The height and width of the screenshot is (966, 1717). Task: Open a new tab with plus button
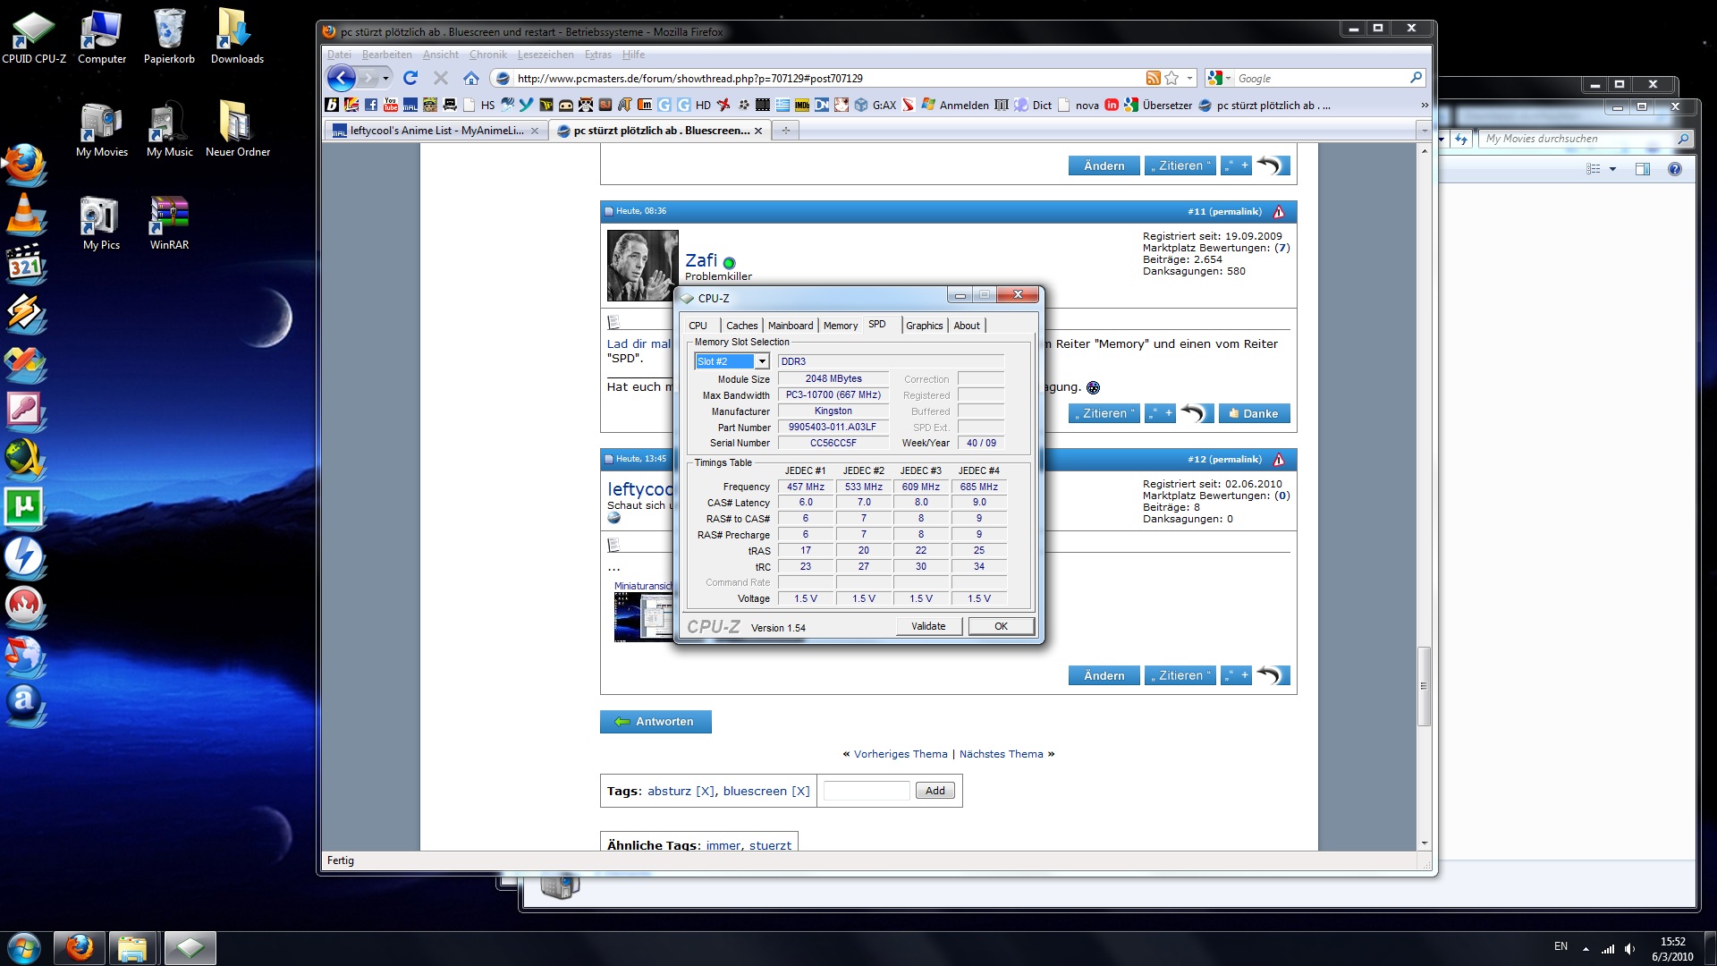[785, 131]
